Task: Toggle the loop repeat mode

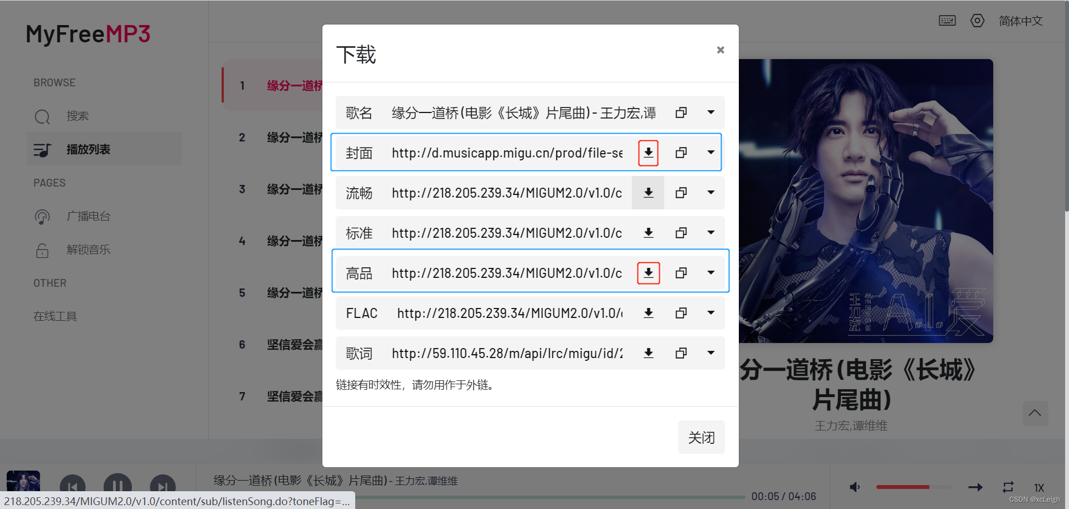Action: coord(1008,487)
